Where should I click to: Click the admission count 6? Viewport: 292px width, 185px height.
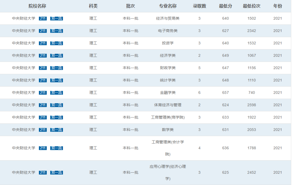pyautogui.click(x=200, y=93)
